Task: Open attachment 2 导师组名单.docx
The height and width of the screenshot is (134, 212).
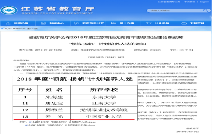Action: tap(62, 125)
